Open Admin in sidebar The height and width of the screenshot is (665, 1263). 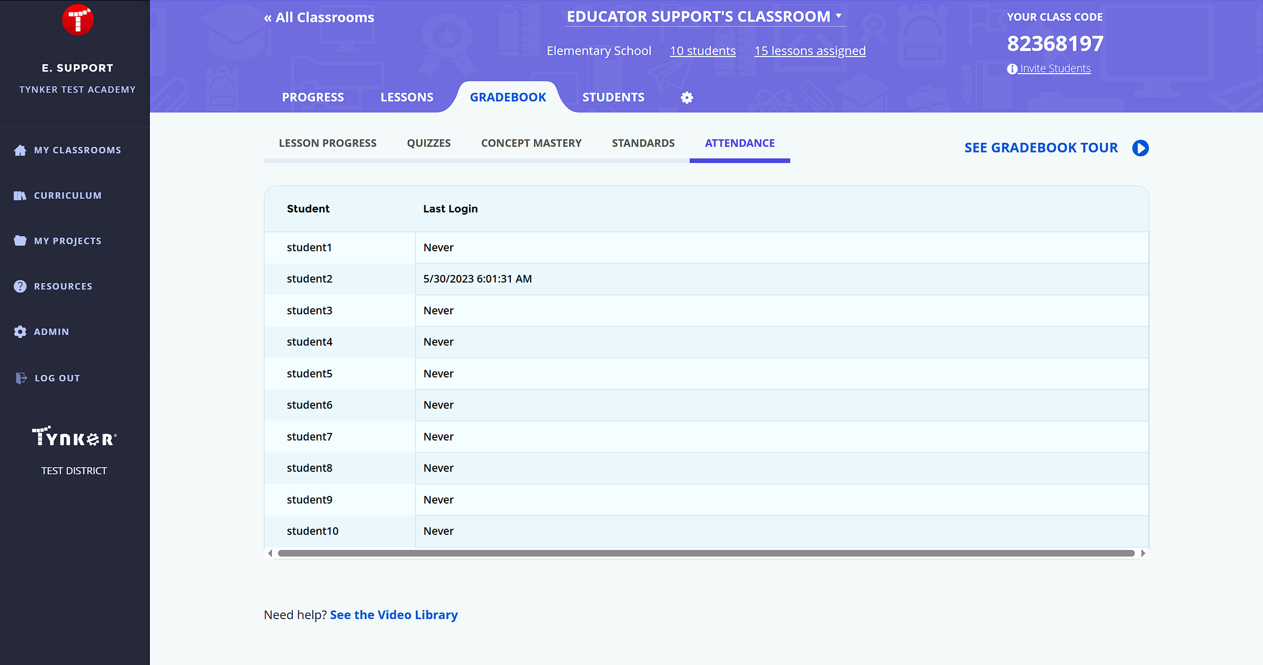point(51,332)
